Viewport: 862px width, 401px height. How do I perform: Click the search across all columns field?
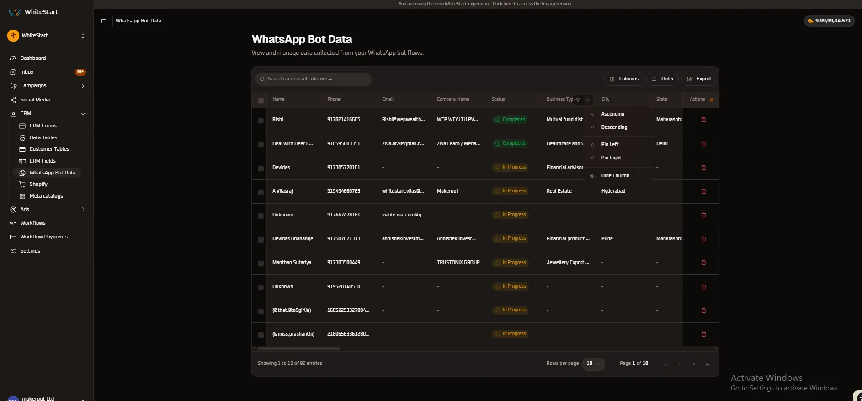click(x=314, y=79)
